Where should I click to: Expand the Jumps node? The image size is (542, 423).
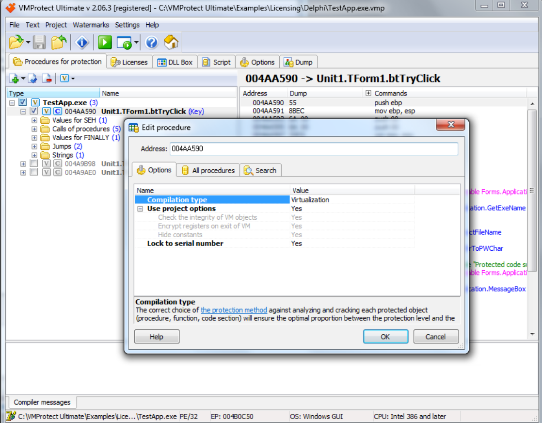coord(34,146)
